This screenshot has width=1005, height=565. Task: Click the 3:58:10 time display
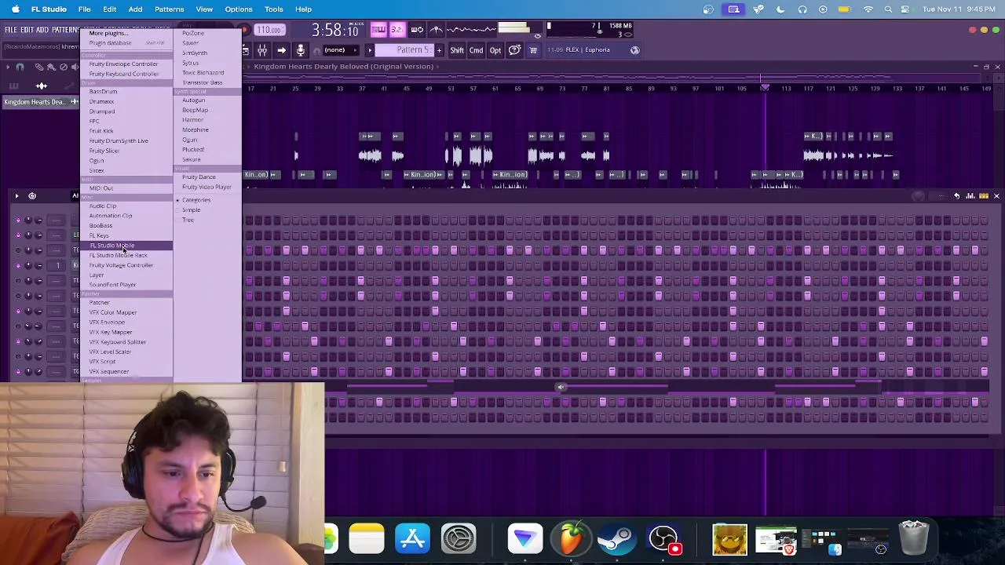[x=335, y=31]
